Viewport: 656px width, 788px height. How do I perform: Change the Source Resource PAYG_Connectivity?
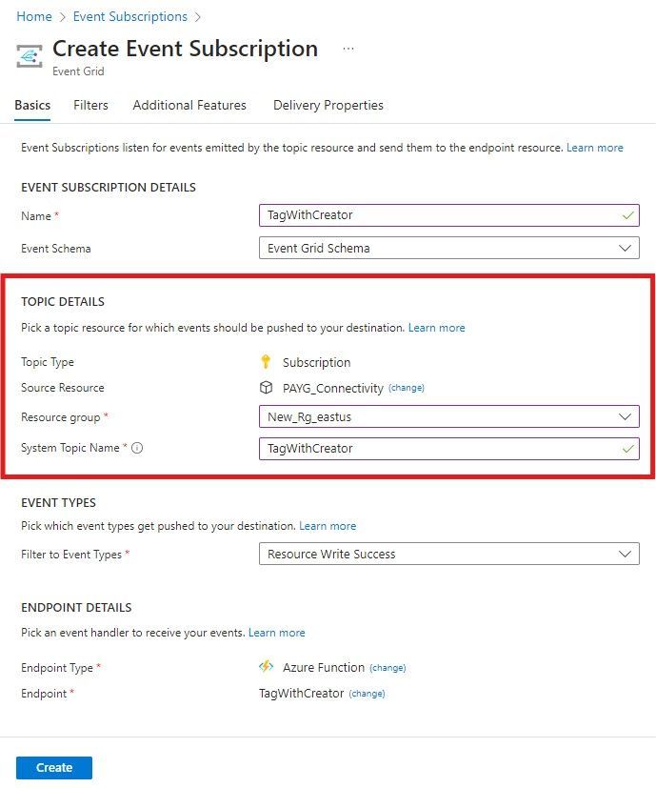[x=407, y=388]
